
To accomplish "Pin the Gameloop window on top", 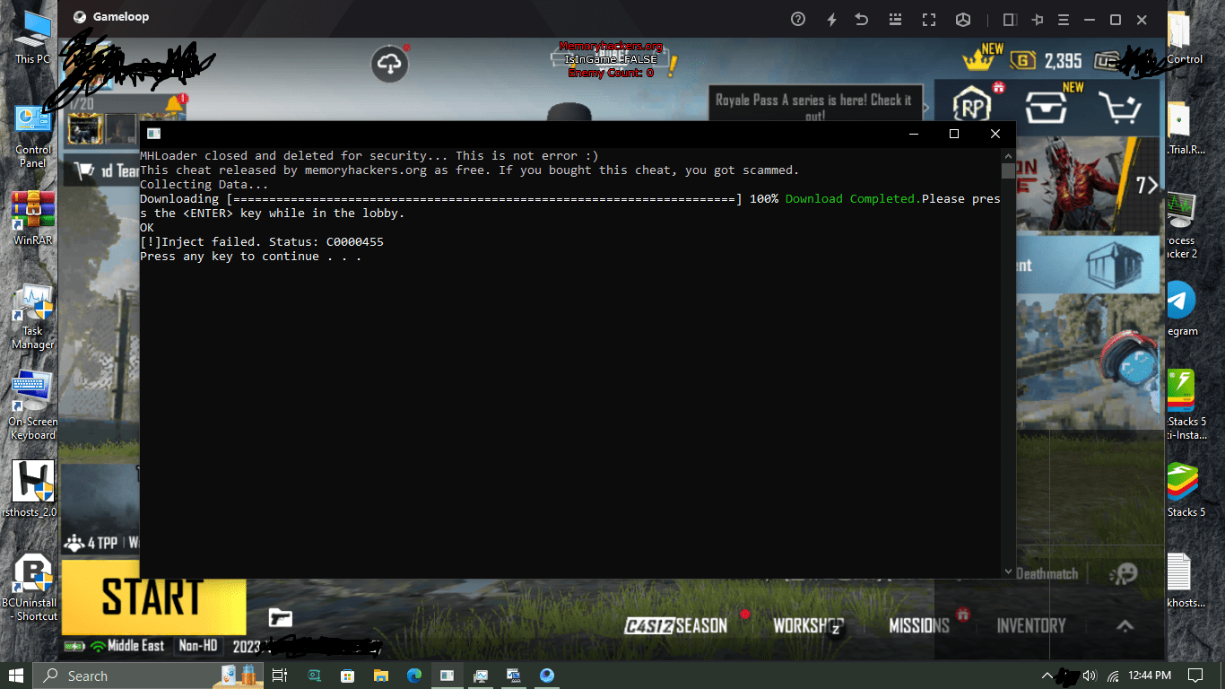I will tap(1038, 19).
